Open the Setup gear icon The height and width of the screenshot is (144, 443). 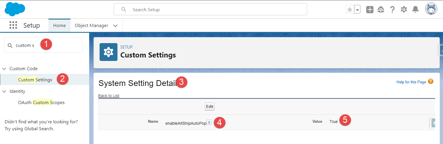coord(404,9)
